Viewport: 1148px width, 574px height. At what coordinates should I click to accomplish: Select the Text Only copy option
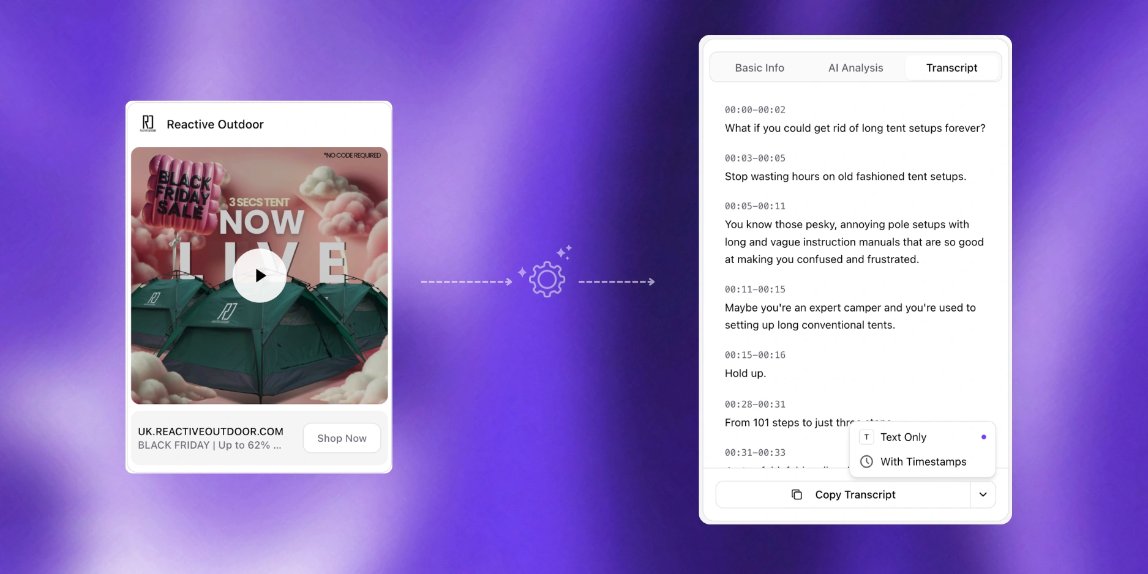point(923,437)
